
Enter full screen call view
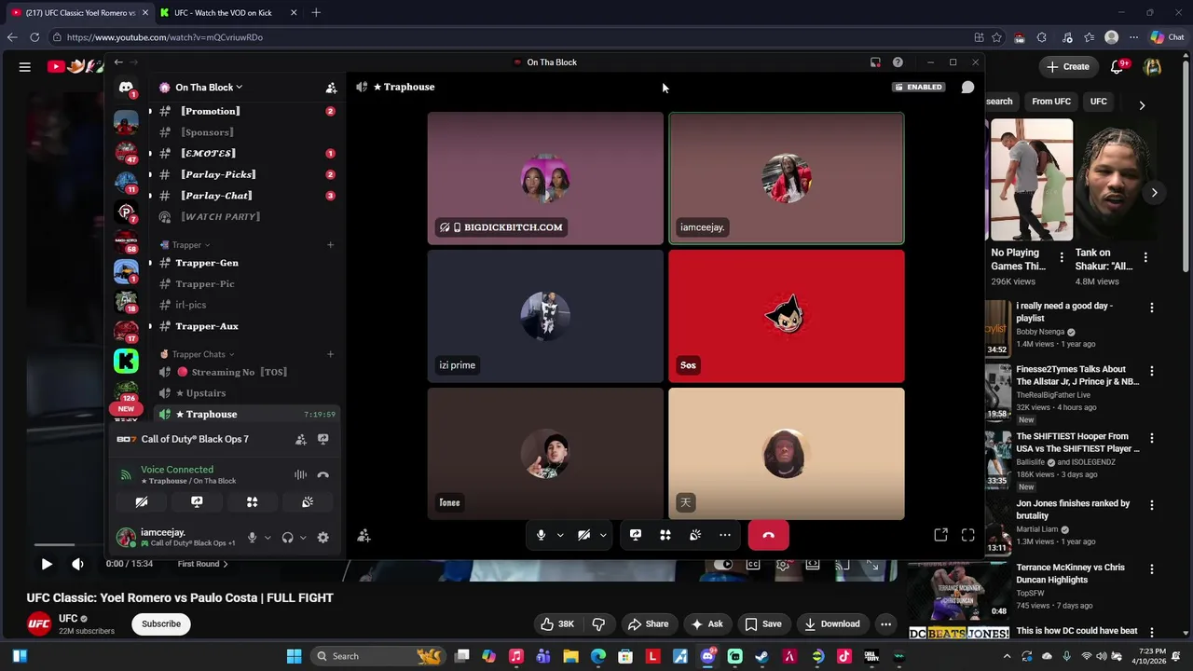[x=968, y=535]
